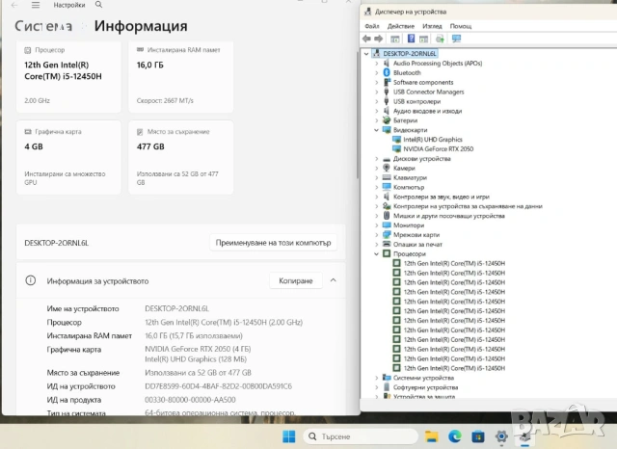Click the Графична карта card icon

point(28,132)
